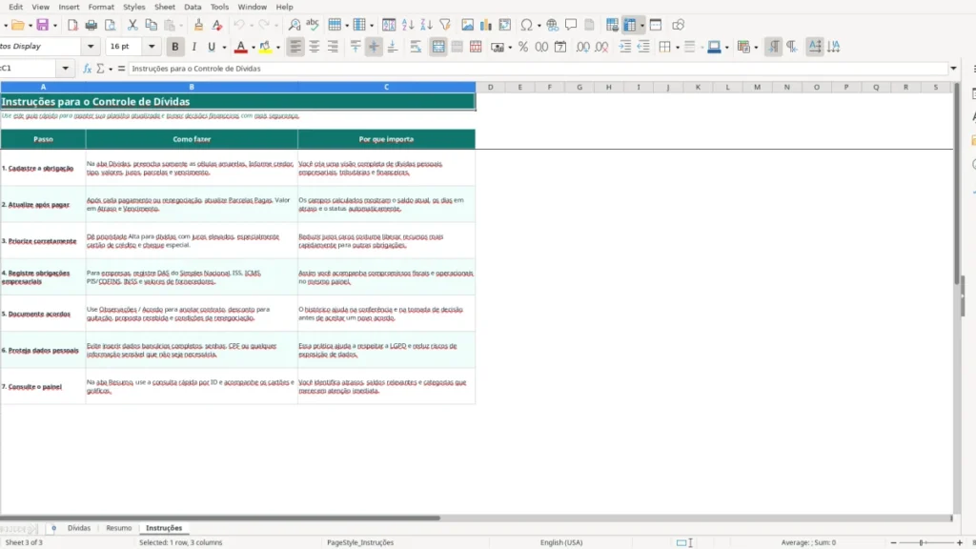Switch to the Resumo sheet tab

point(119,528)
